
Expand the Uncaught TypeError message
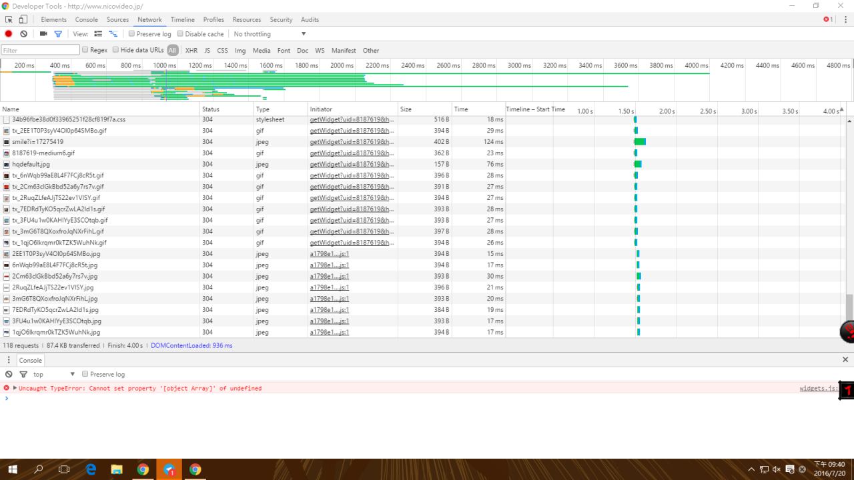pyautogui.click(x=15, y=388)
